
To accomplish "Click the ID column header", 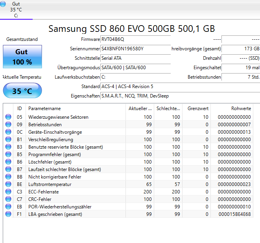I will coord(19,109).
